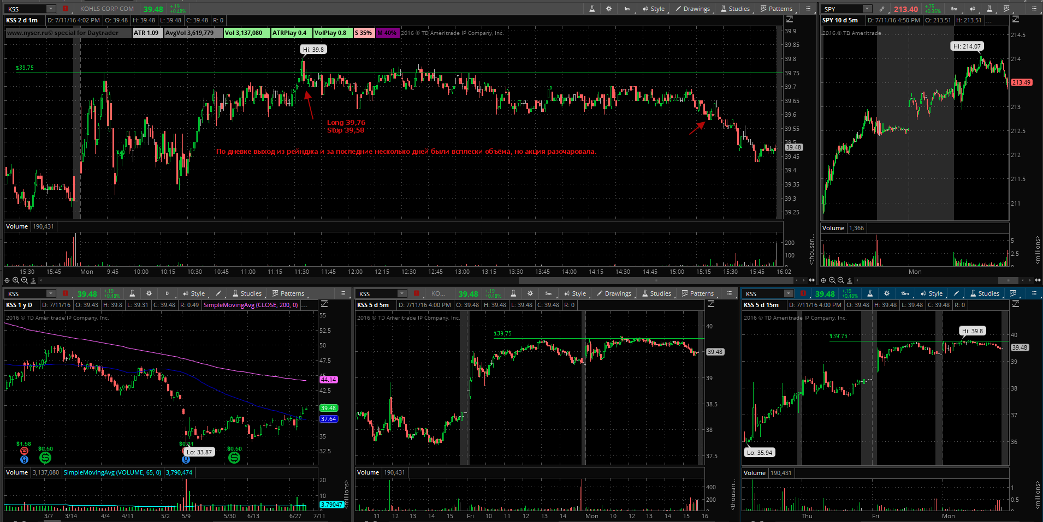Click the red earnings phone icon under $1.58

(x=24, y=451)
